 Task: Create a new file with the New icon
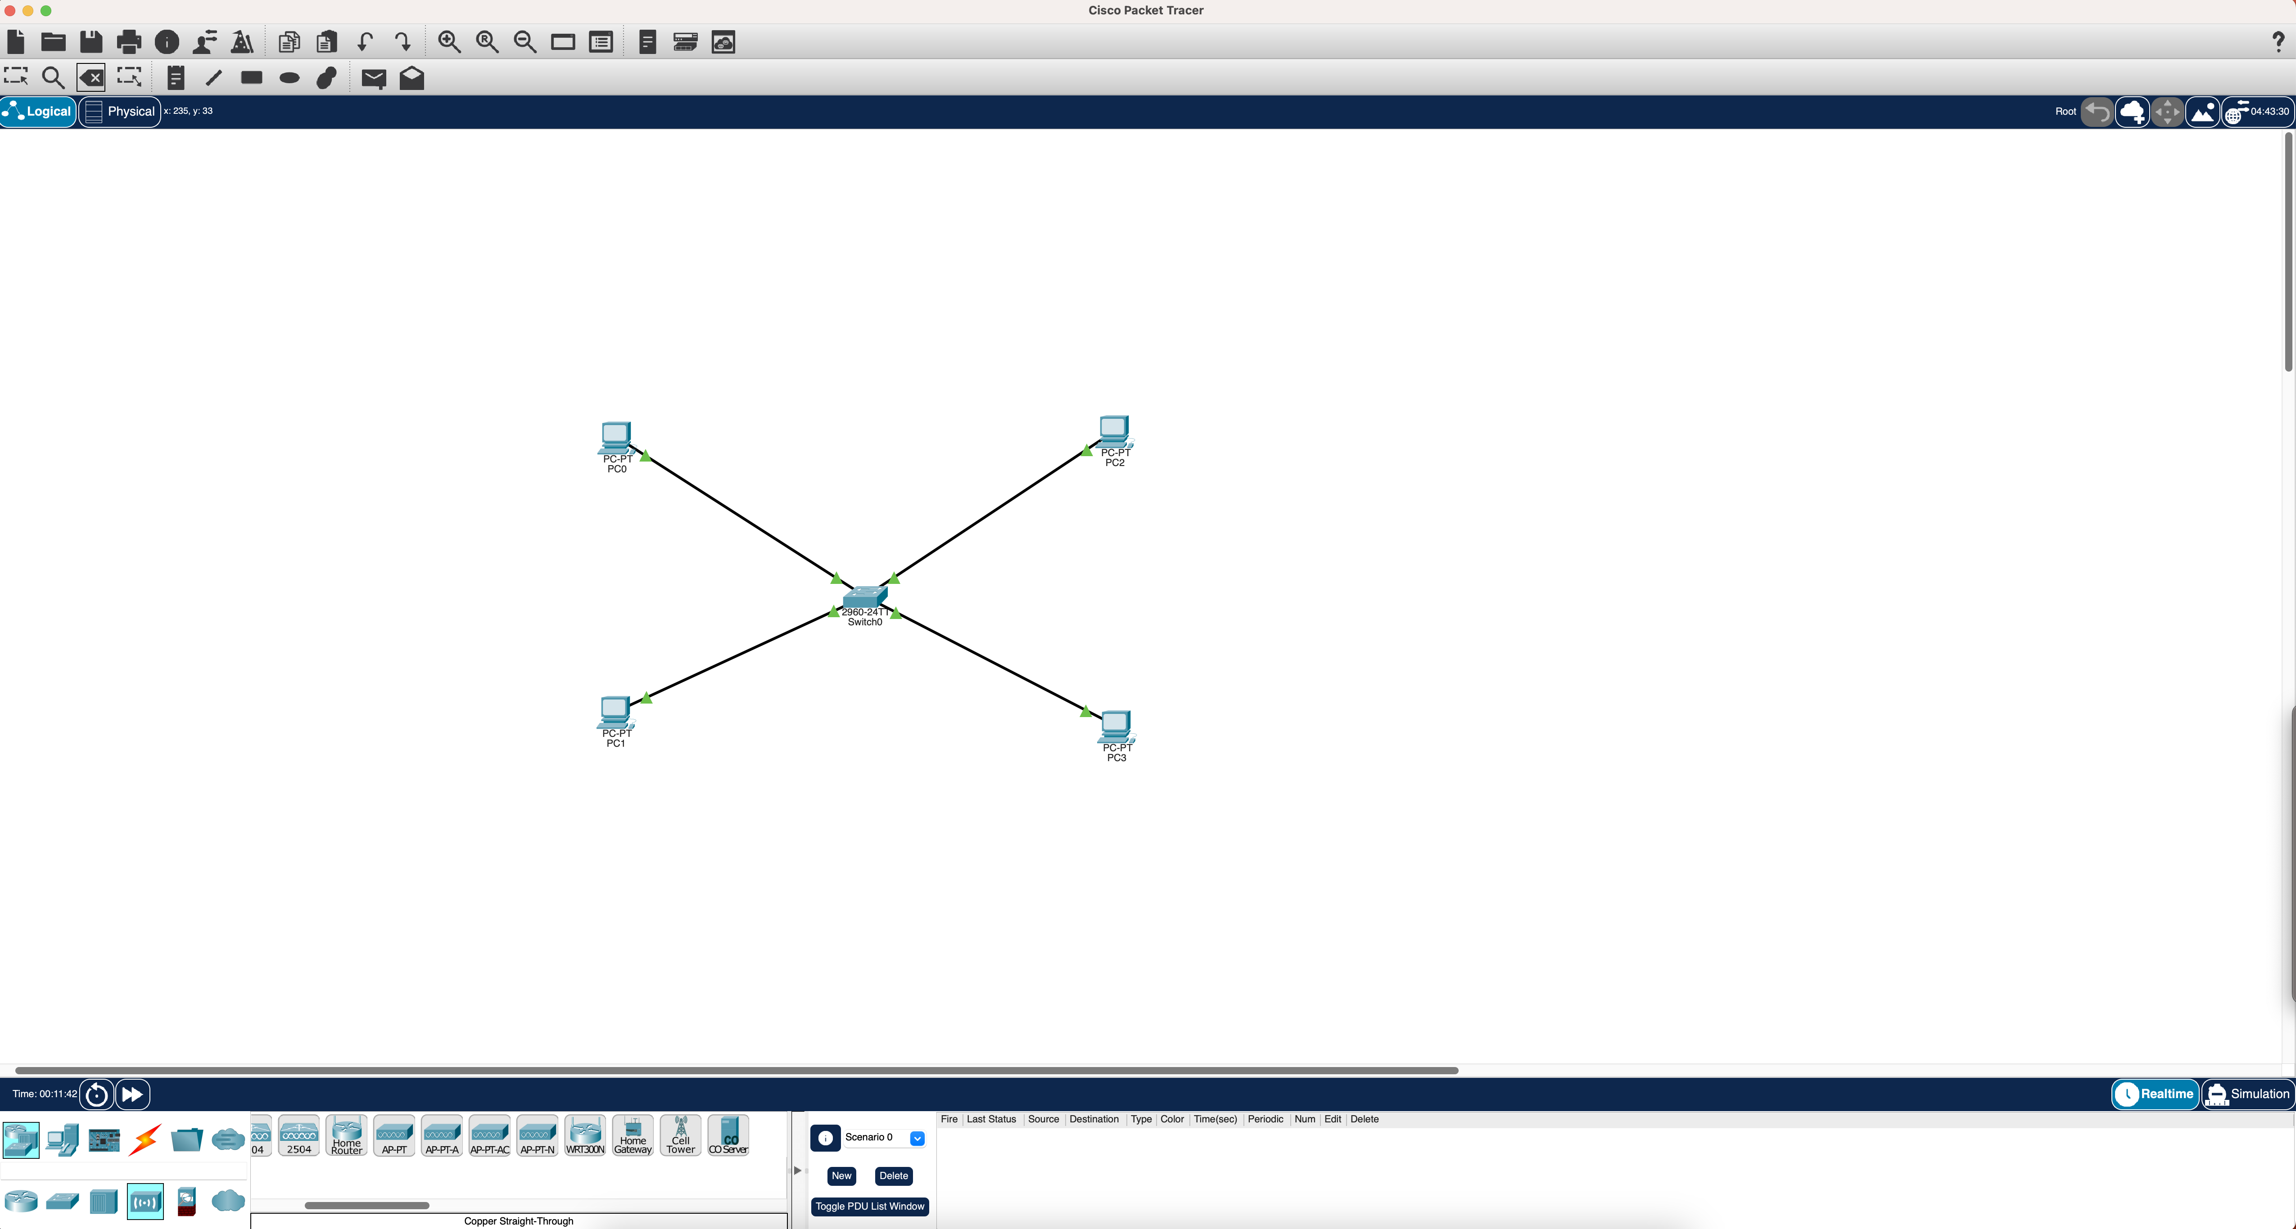pyautogui.click(x=15, y=42)
